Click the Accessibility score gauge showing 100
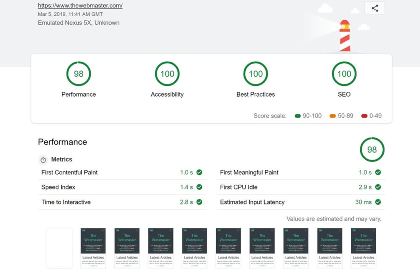 click(x=167, y=74)
